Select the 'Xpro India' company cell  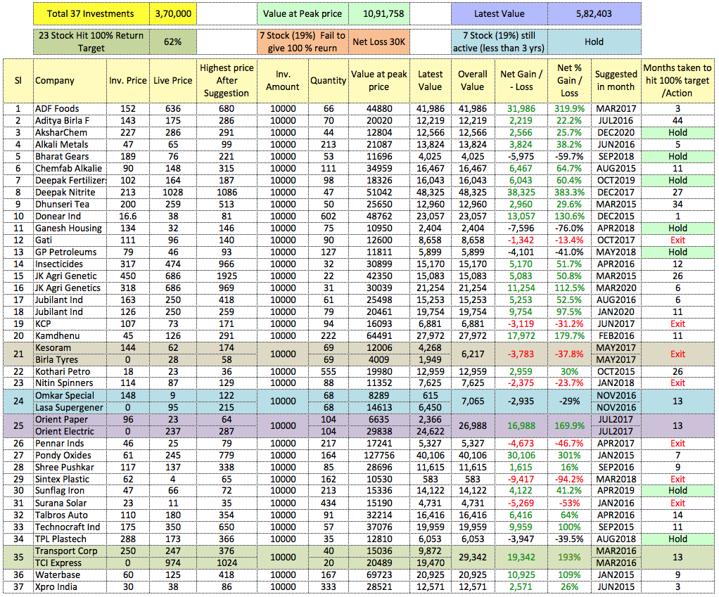pos(70,587)
